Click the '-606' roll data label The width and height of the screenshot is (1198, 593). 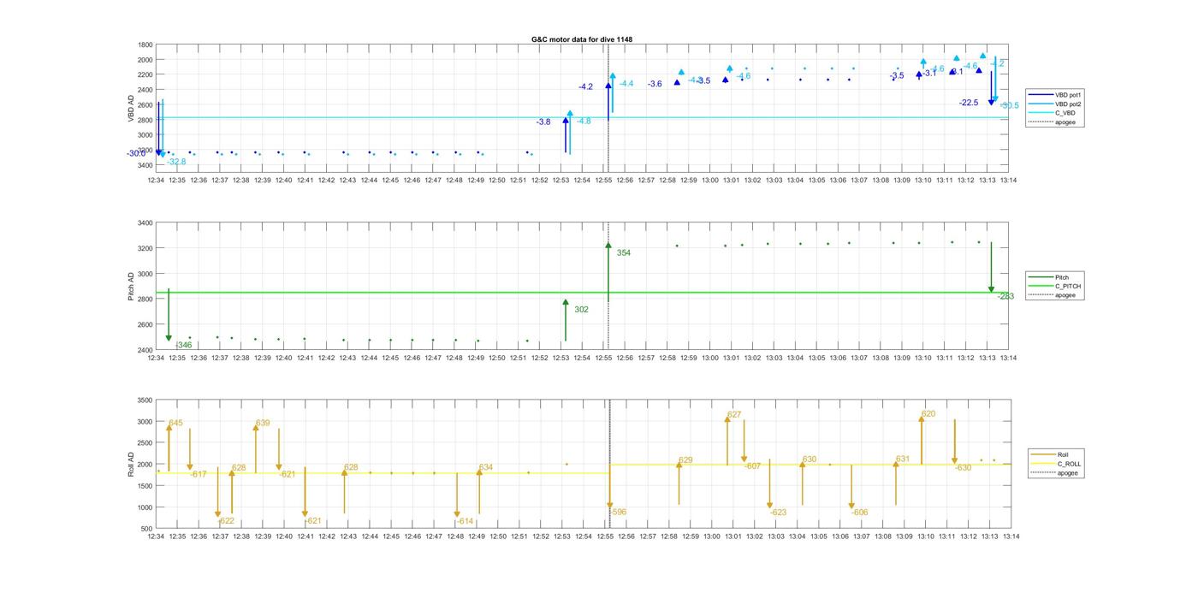click(860, 513)
